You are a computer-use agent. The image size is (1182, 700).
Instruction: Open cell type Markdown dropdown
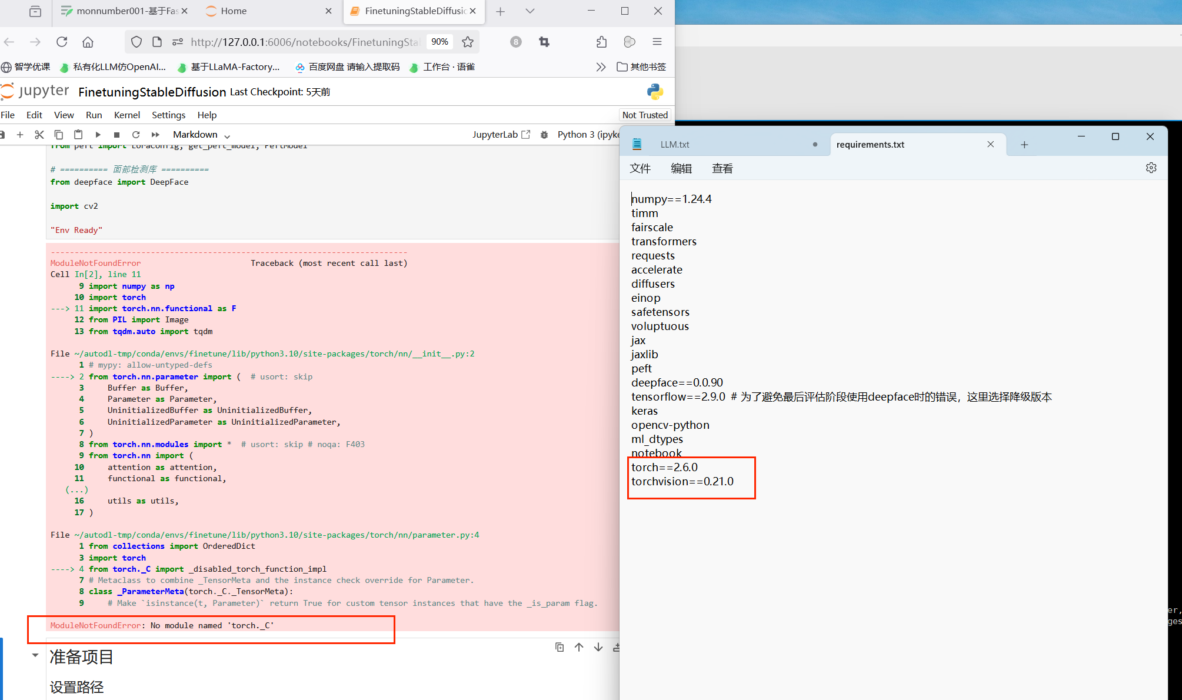click(x=201, y=135)
